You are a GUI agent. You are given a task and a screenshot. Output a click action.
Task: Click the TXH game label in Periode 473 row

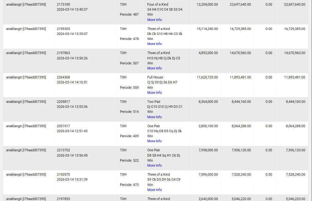pyautogui.click(x=123, y=174)
